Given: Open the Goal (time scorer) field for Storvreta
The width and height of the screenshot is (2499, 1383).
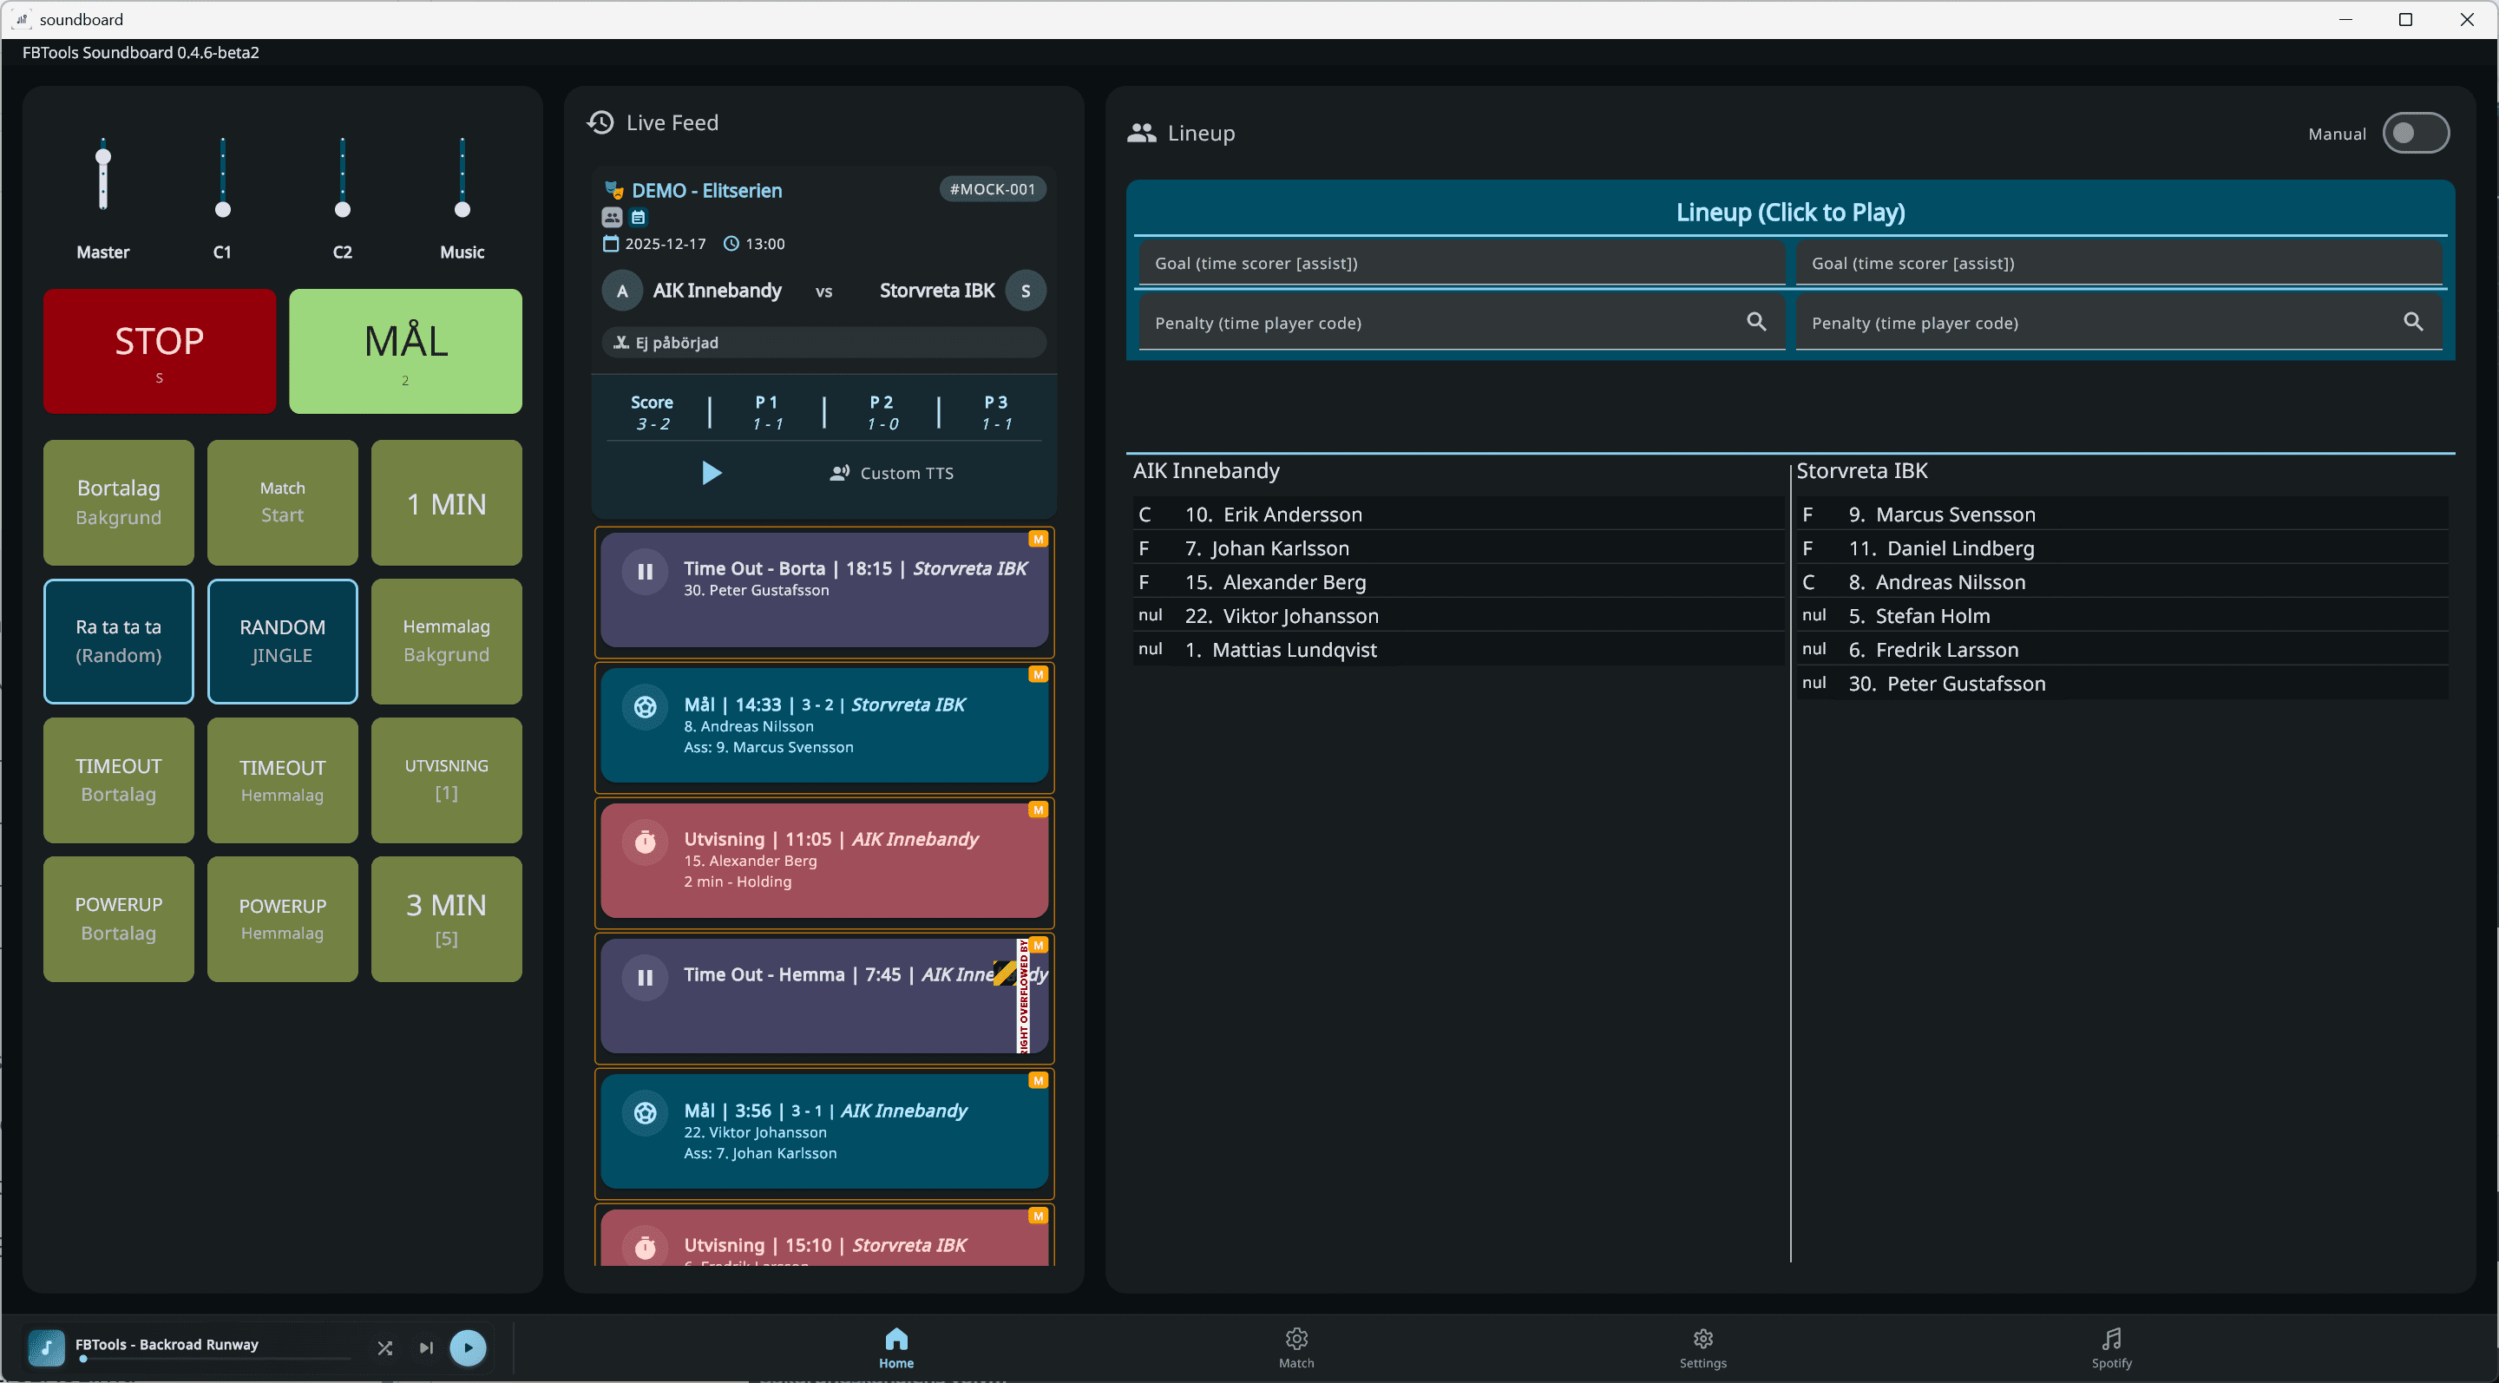Looking at the screenshot, I should point(2119,262).
